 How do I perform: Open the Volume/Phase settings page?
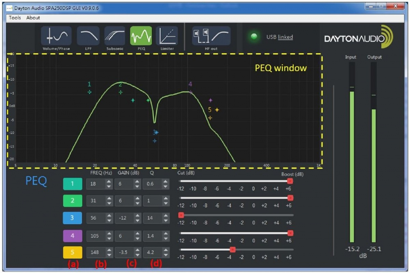click(x=56, y=36)
